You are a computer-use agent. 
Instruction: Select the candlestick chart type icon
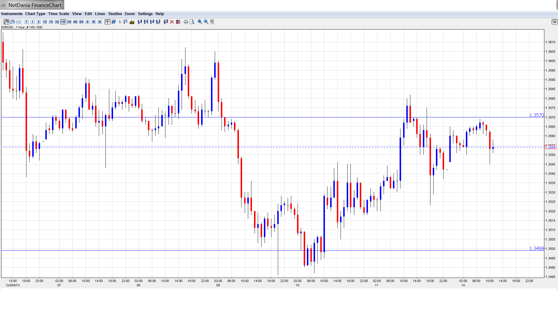6,22
